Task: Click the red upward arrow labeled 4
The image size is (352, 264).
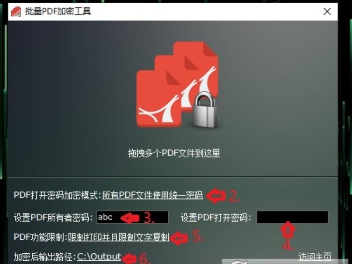Action: tap(288, 229)
